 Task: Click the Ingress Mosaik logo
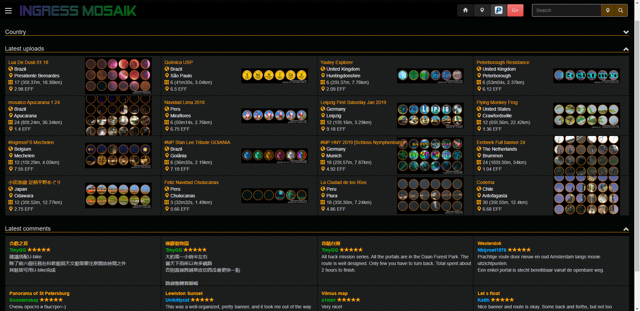(x=78, y=11)
